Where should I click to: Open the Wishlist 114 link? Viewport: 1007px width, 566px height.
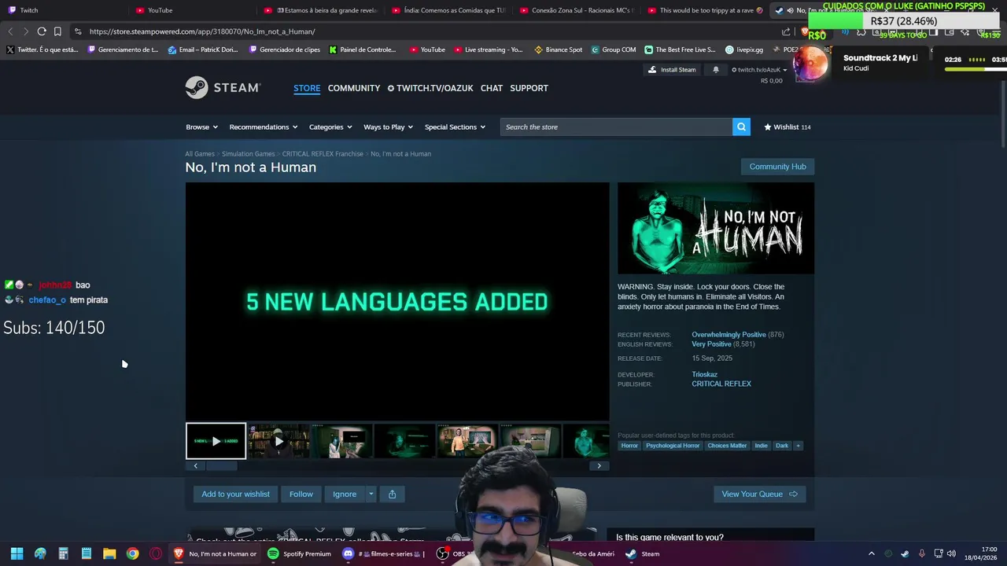[787, 127]
